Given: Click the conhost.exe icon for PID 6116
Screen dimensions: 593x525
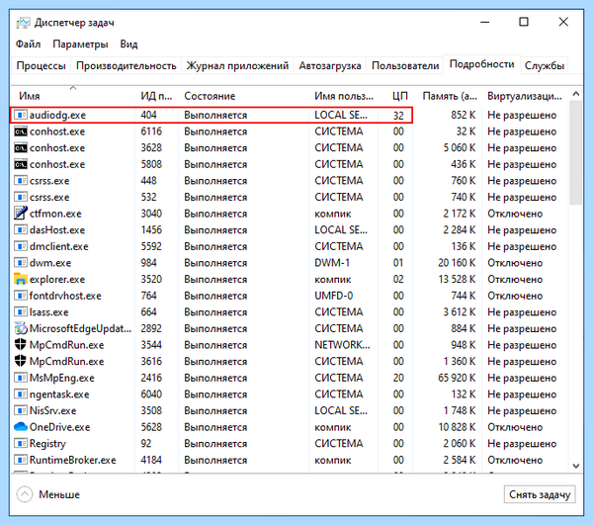Looking at the screenshot, I should point(21,131).
